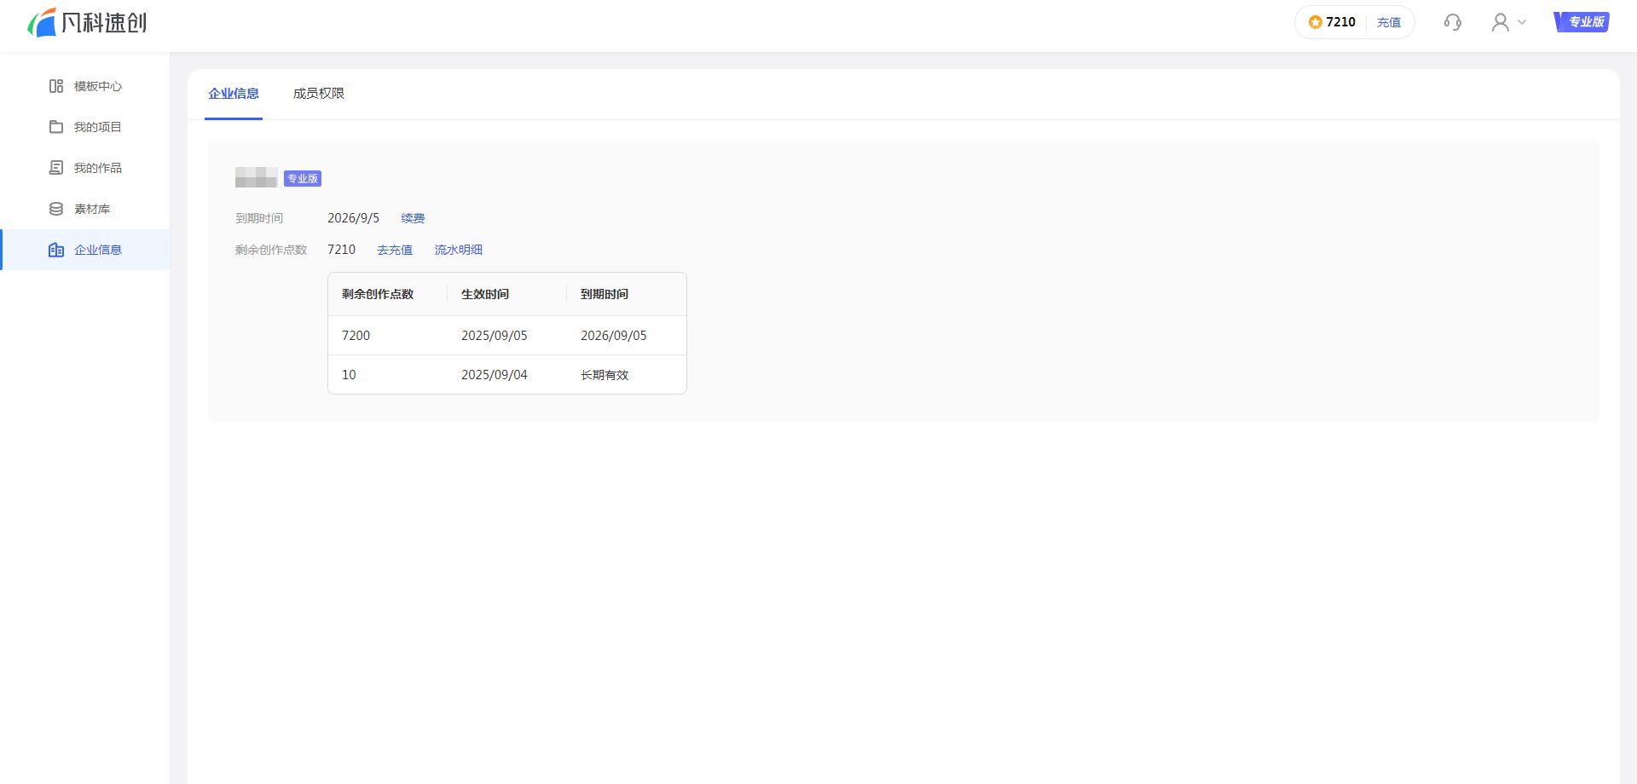Screen dimensions: 1637x784
Task: Open 我的项目 in the sidebar
Action: click(x=85, y=127)
